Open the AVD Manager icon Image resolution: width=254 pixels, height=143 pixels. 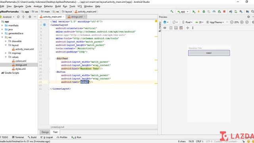(x=236, y=12)
